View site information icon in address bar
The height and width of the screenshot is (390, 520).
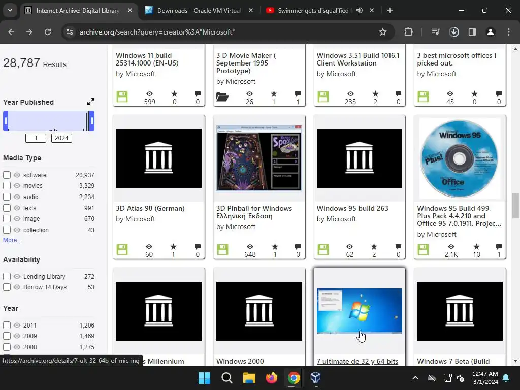[70, 32]
